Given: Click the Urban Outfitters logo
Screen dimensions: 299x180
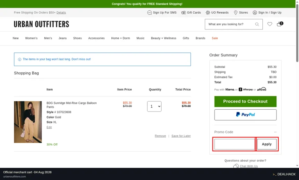Looking at the screenshot, I should point(41,24).
